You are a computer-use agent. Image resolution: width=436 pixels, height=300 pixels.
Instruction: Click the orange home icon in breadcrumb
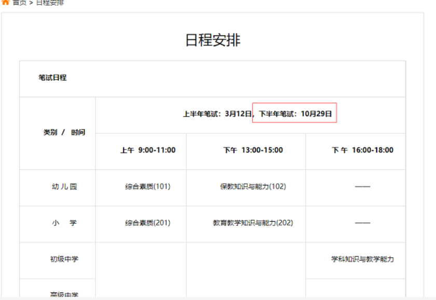pos(6,3)
